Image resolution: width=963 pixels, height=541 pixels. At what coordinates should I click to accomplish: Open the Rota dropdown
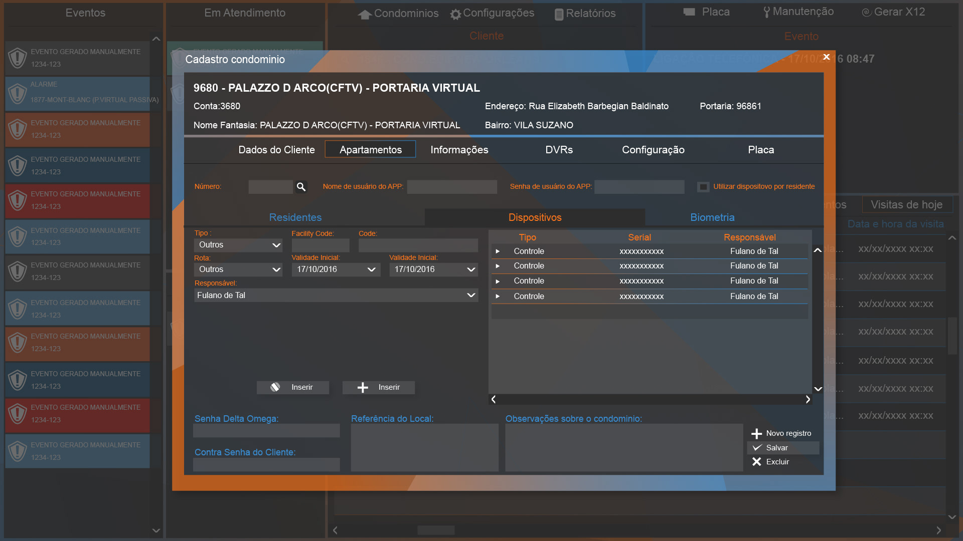[x=238, y=269]
